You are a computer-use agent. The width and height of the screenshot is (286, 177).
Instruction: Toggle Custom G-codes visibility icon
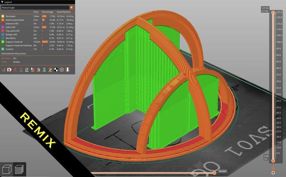point(50,69)
